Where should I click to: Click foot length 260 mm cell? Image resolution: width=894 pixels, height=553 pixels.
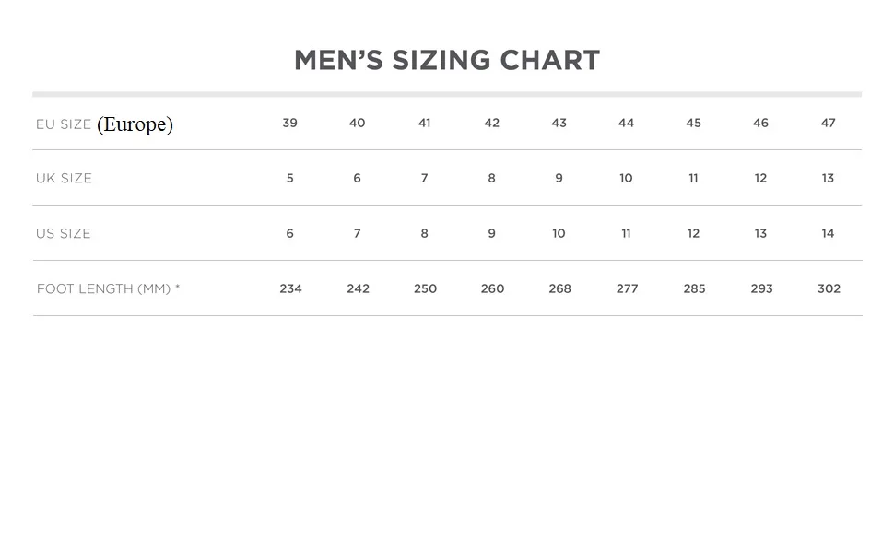[492, 289]
